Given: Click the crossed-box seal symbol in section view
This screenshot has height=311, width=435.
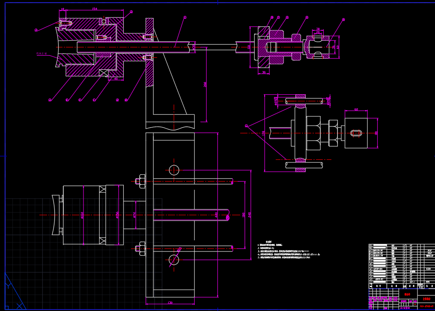Looking at the screenshot, I should (x=103, y=72).
